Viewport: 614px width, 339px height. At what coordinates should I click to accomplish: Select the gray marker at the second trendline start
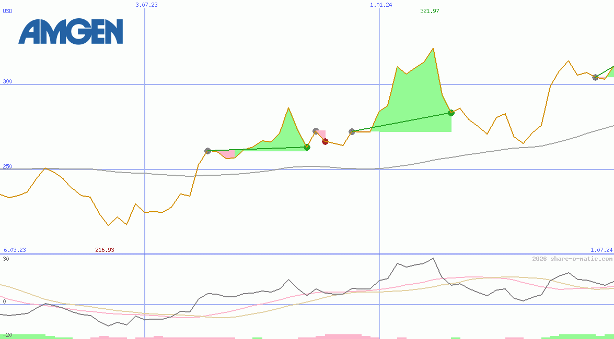point(352,132)
